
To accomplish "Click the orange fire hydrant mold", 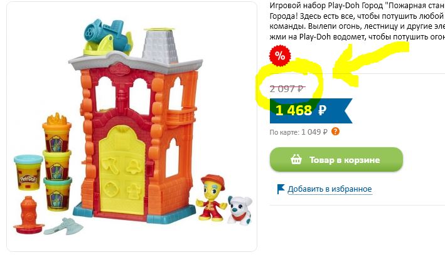I will (29, 215).
